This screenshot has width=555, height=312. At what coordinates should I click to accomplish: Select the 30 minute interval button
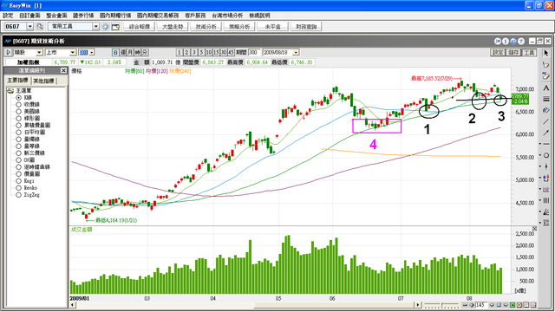click(224, 52)
